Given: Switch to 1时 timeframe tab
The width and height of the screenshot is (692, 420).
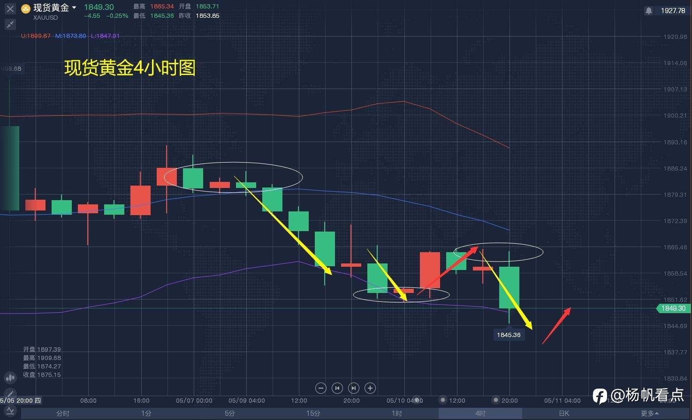Looking at the screenshot, I should tap(397, 413).
